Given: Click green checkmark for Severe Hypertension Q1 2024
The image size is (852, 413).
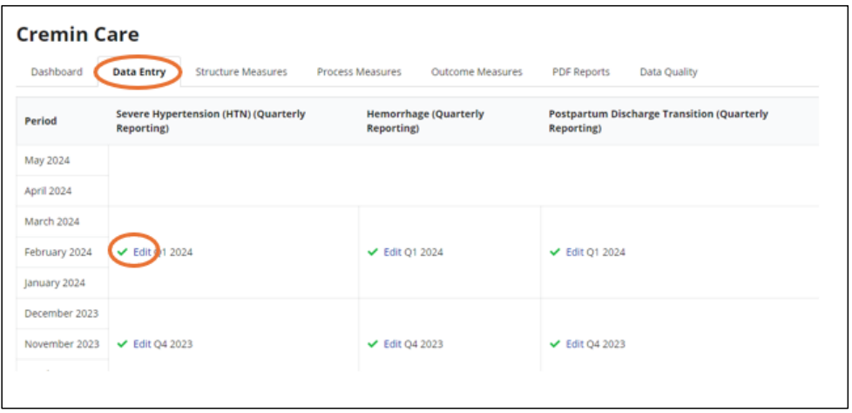Looking at the screenshot, I should (x=122, y=253).
